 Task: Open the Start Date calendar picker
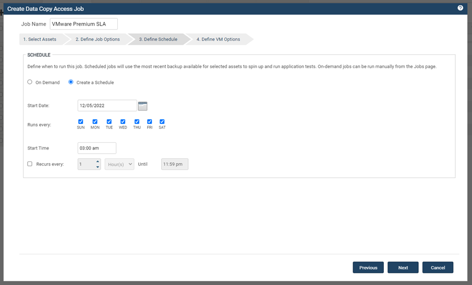pyautogui.click(x=143, y=106)
